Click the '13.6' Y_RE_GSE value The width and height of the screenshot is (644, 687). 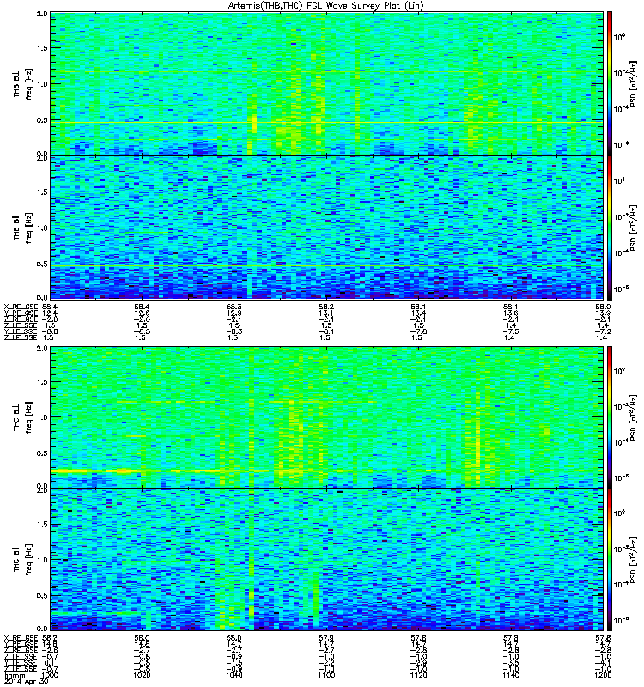click(x=511, y=313)
